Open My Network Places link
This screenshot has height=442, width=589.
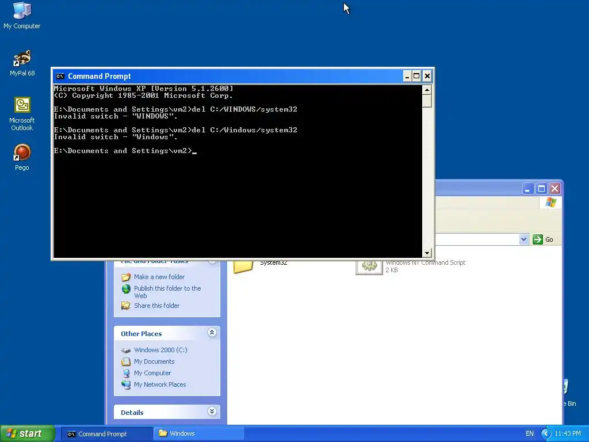click(x=160, y=384)
